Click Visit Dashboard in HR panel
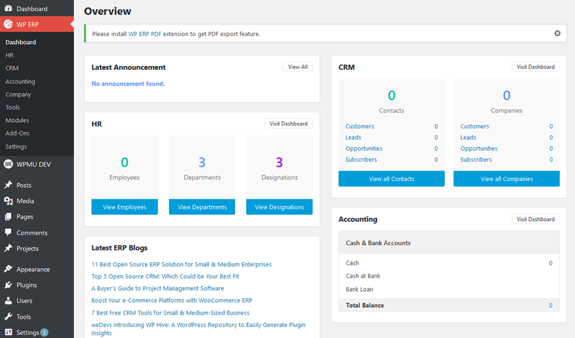575x338 pixels. [289, 124]
